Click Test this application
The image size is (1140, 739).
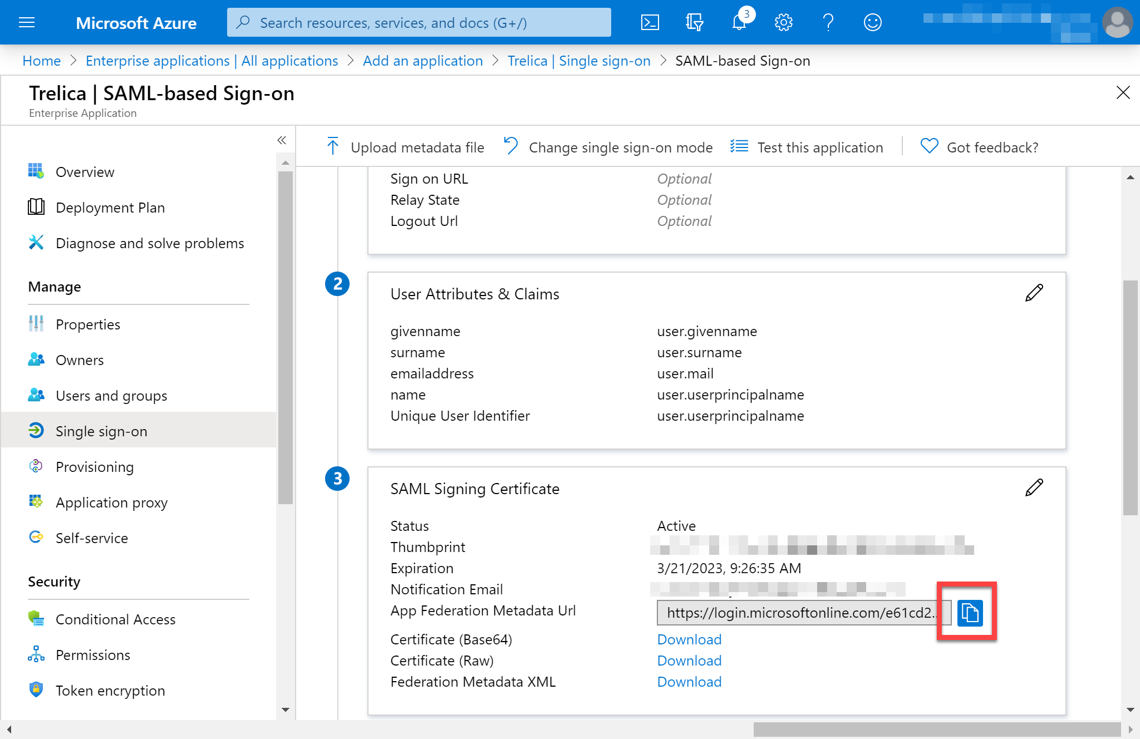(x=807, y=147)
